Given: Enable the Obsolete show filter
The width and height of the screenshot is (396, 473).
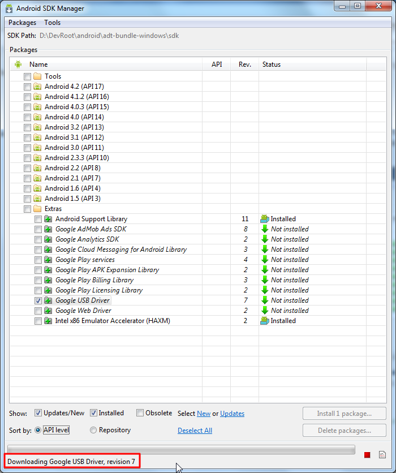Looking at the screenshot, I should 140,412.
